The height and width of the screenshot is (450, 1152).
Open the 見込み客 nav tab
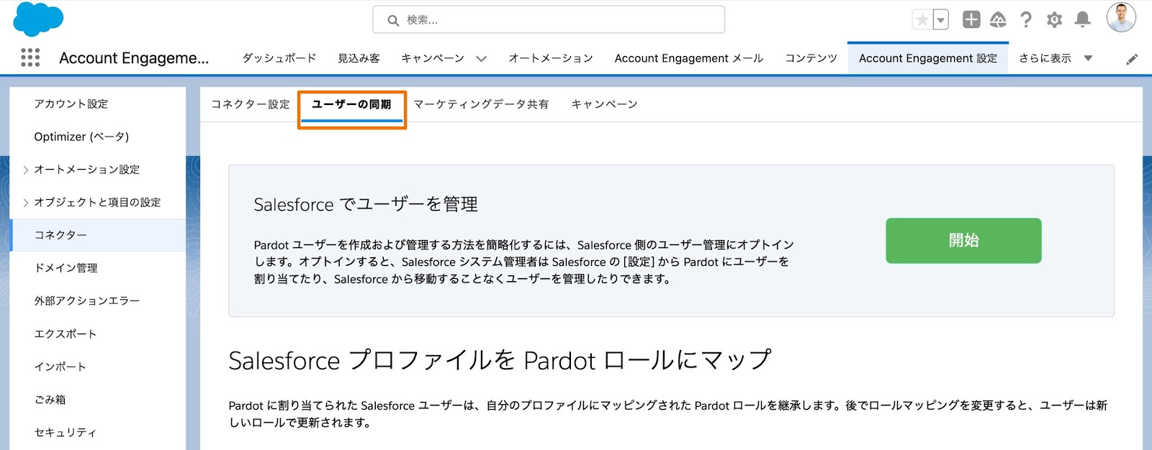359,58
